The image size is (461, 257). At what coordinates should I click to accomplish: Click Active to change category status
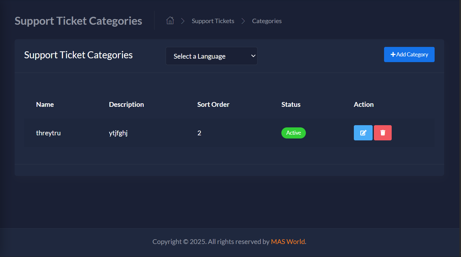tap(293, 133)
